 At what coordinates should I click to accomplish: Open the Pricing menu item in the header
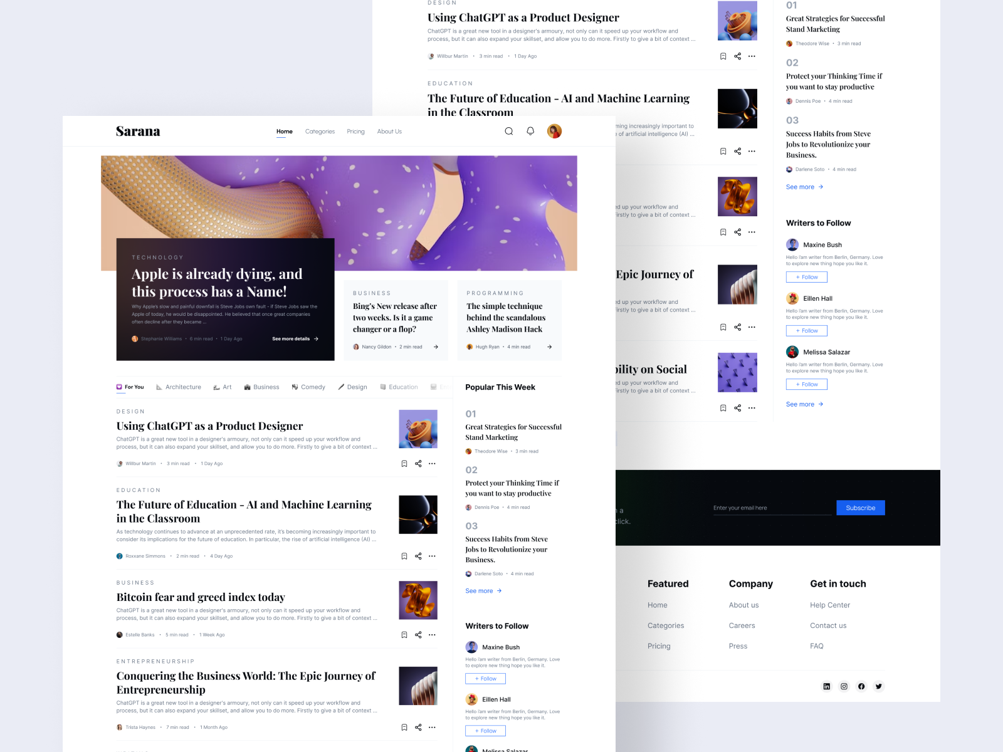pyautogui.click(x=355, y=131)
